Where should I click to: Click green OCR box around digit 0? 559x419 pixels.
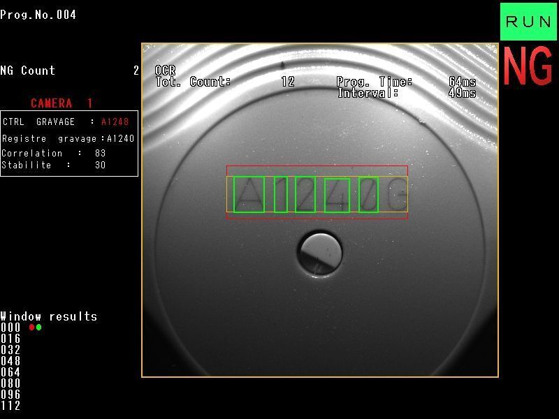[368, 194]
